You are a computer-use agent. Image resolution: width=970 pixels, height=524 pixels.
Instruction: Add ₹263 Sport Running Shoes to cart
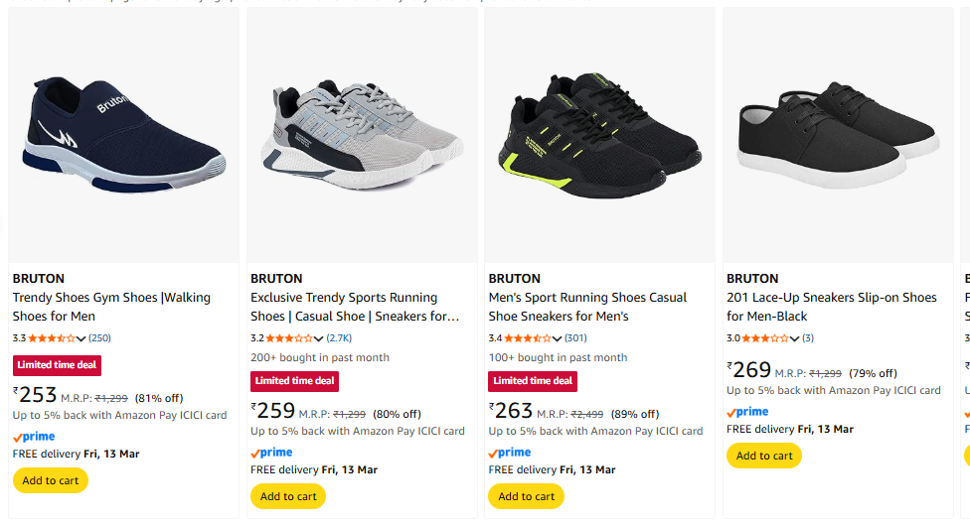tap(527, 496)
